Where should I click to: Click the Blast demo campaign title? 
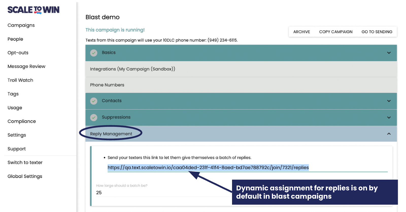click(x=103, y=17)
